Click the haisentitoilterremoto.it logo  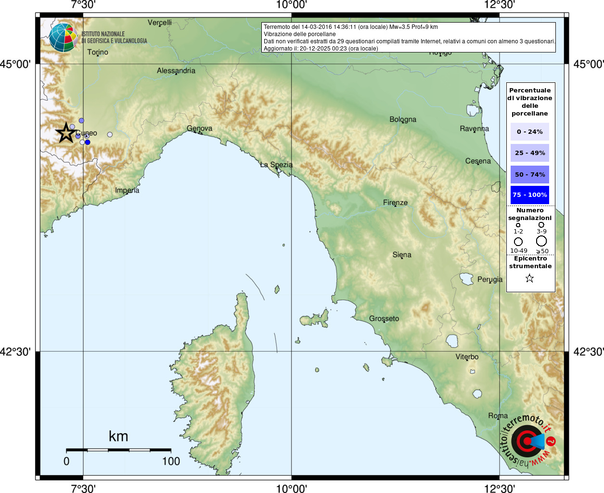pyautogui.click(x=528, y=441)
